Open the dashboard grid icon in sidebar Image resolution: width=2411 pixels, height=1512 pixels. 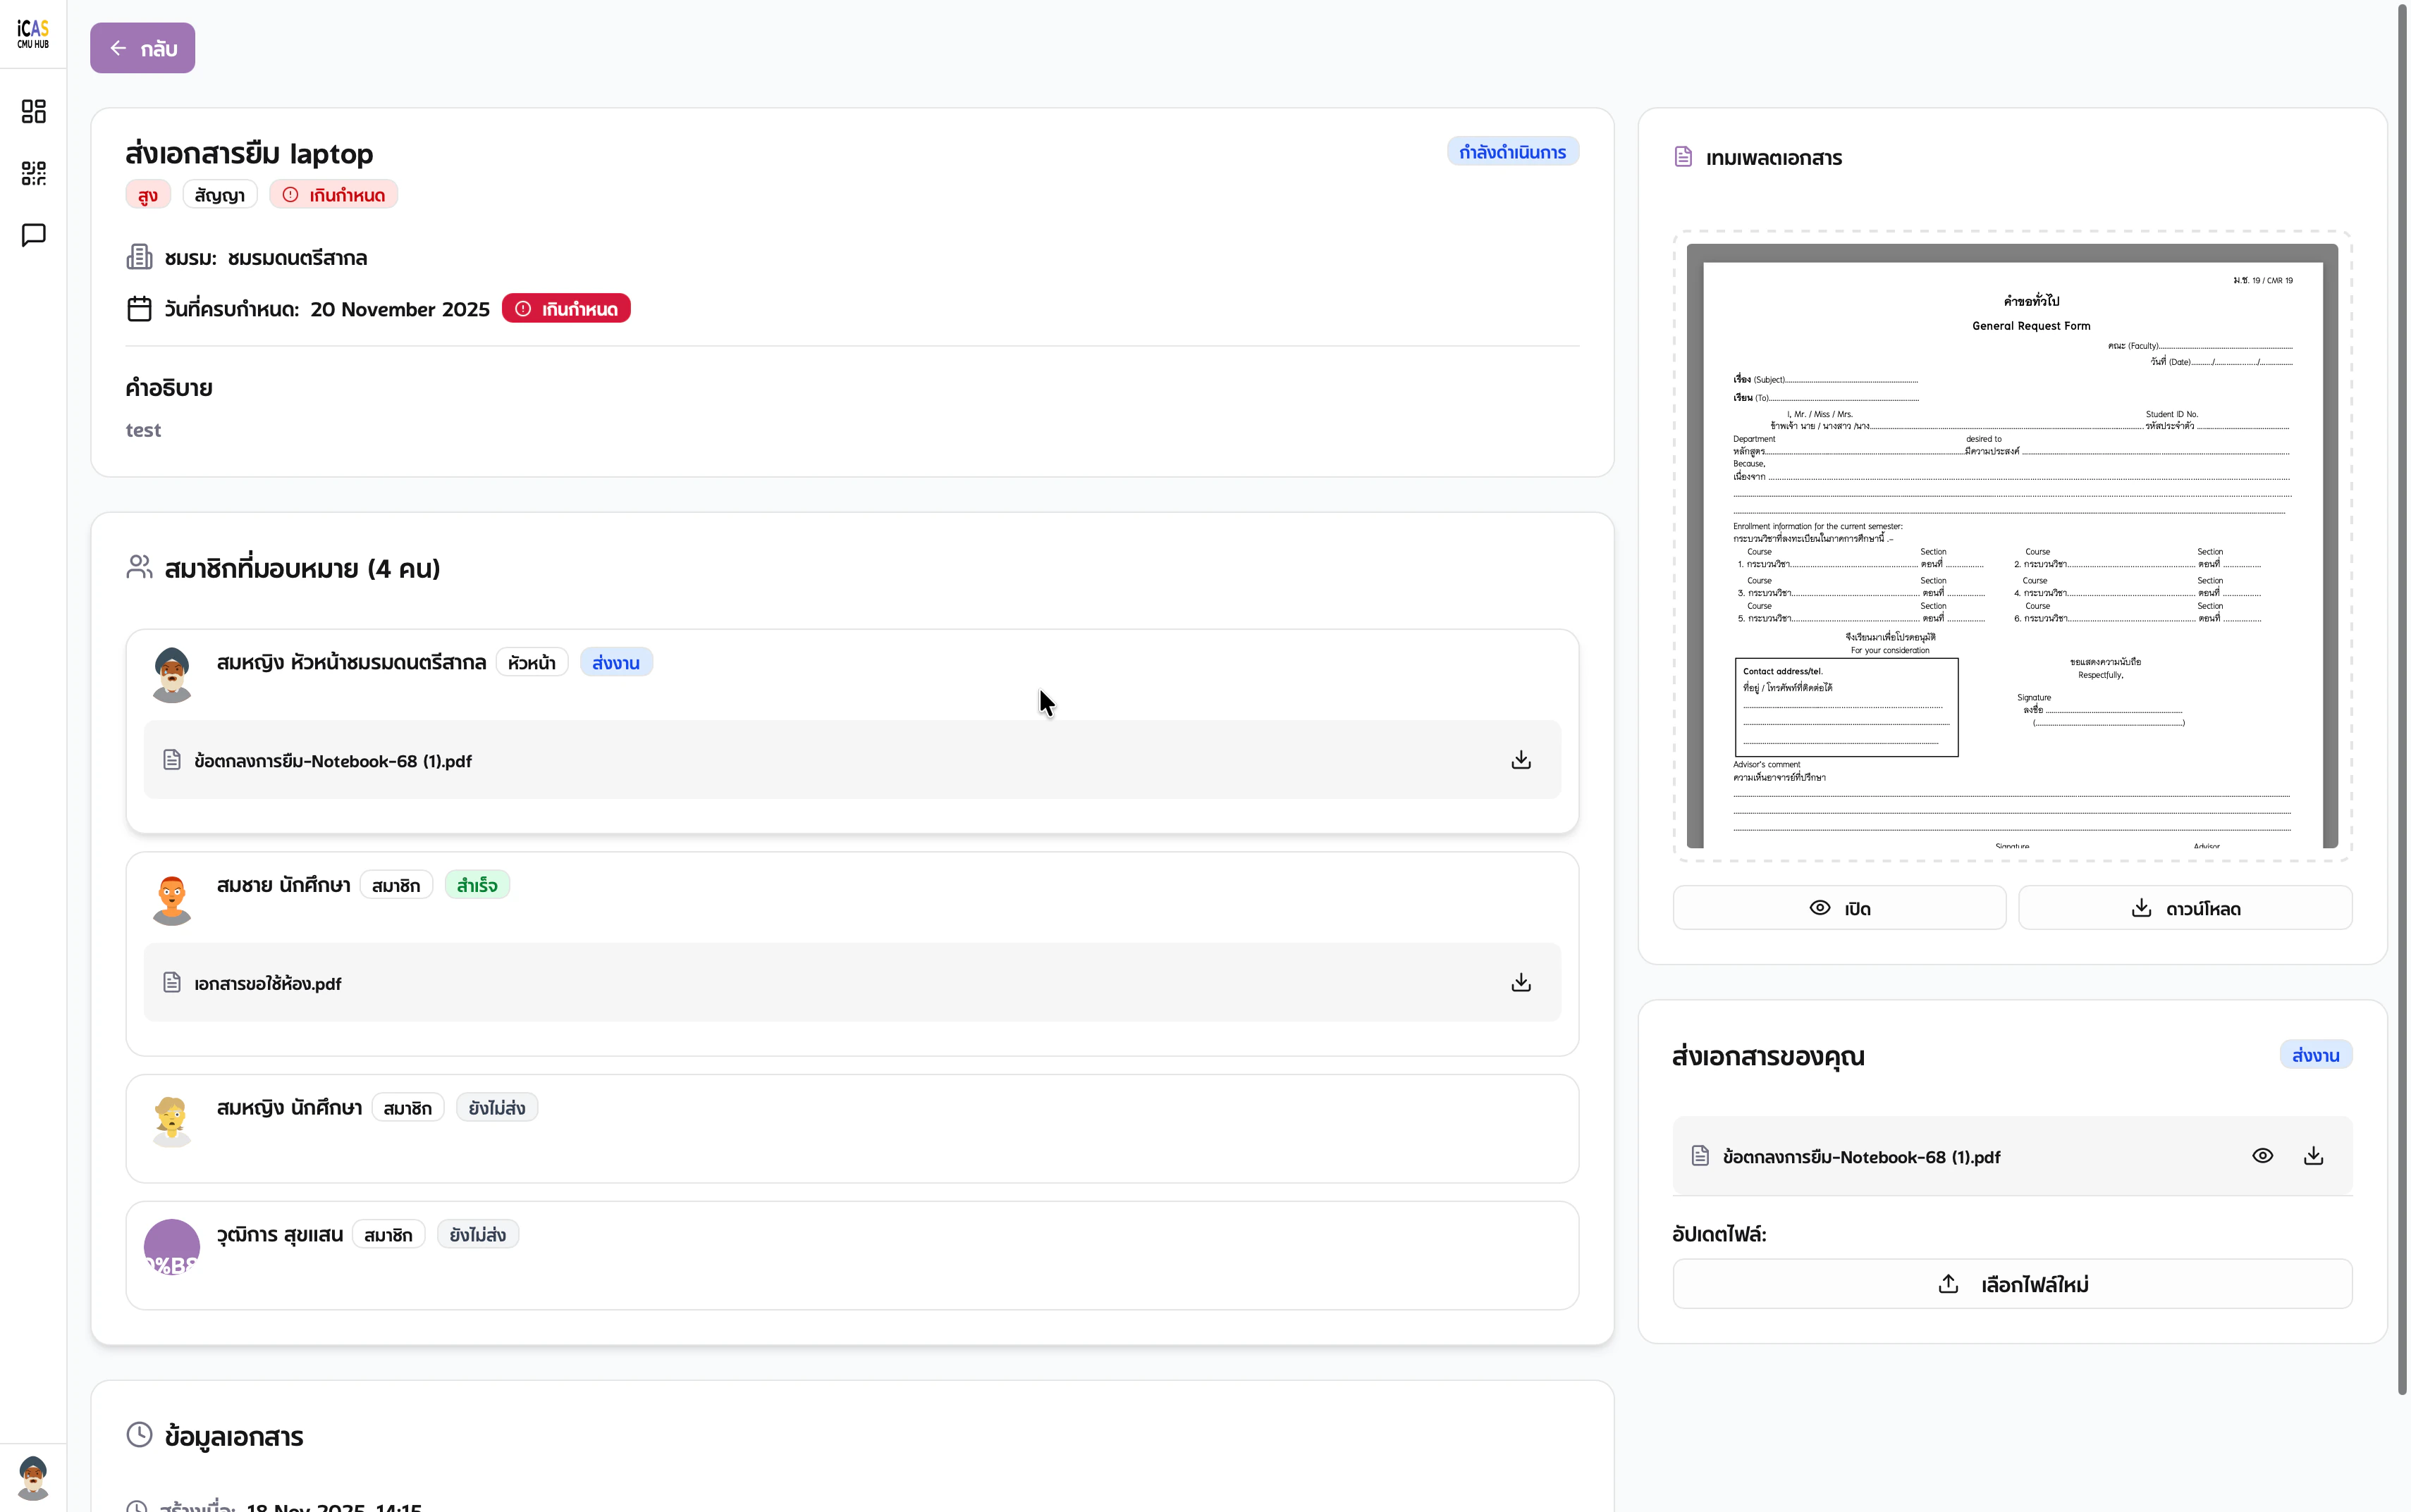(33, 111)
